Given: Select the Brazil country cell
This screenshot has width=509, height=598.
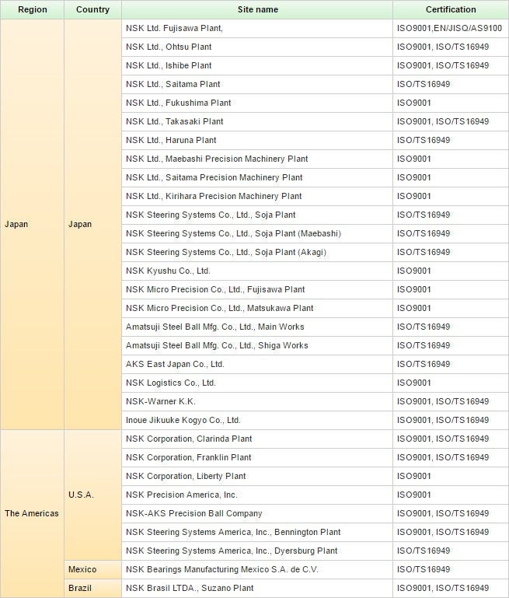Looking at the screenshot, I should pos(80,589).
